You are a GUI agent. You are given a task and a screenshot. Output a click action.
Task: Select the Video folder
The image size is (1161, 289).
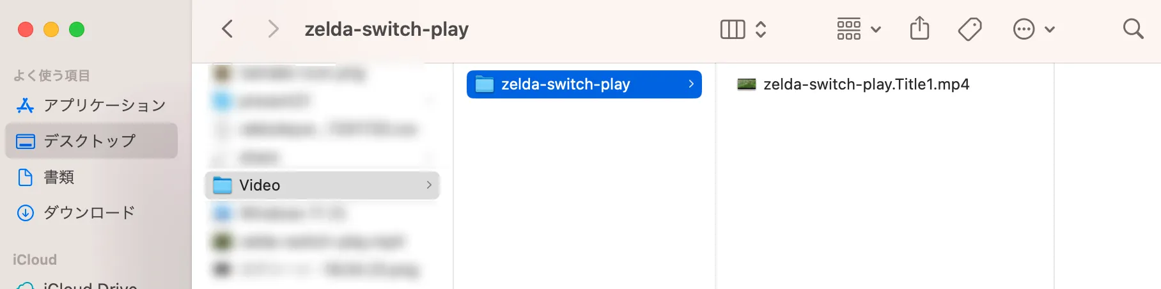click(260, 185)
